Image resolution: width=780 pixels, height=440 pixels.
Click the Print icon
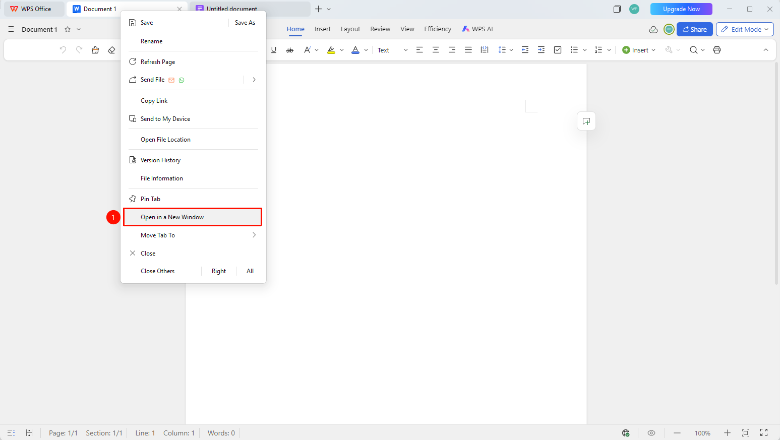pos(717,50)
